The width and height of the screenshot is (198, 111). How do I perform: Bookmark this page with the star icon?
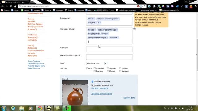click(x=145, y=6)
